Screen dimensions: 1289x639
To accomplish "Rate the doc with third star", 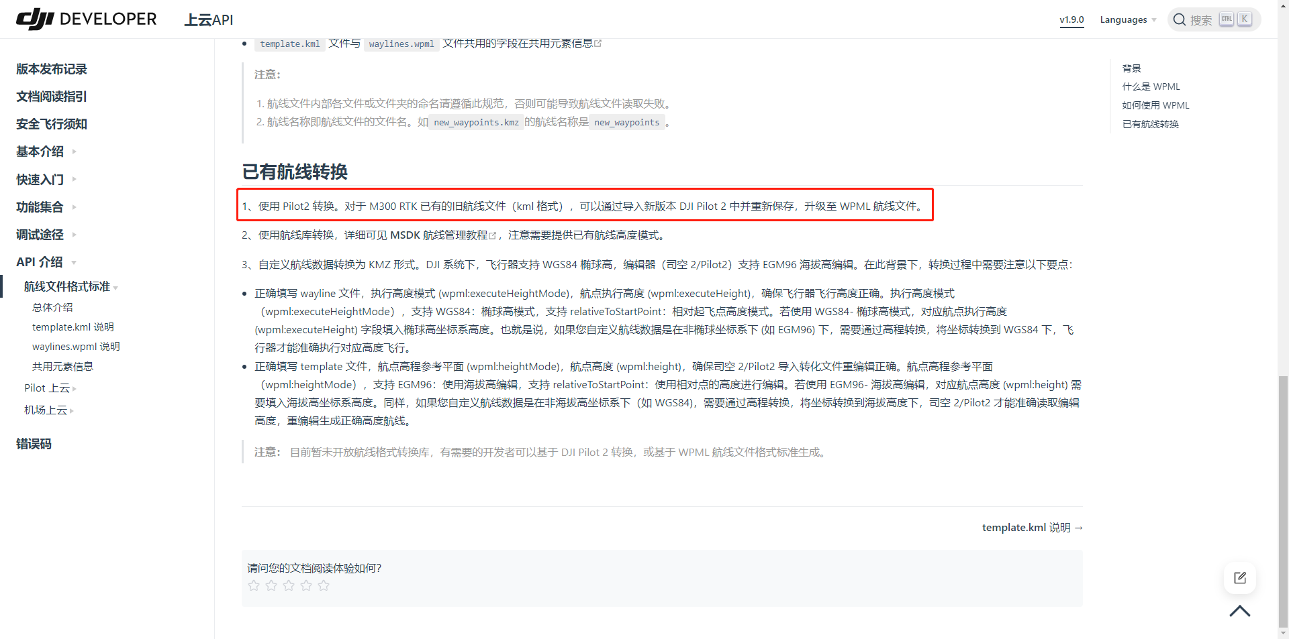I will [x=289, y=585].
